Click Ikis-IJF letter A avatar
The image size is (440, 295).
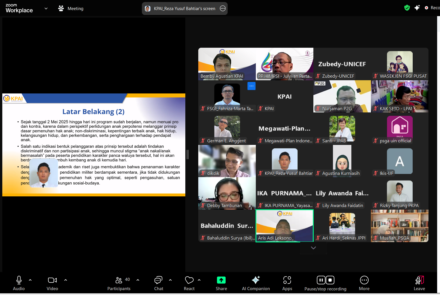click(400, 161)
